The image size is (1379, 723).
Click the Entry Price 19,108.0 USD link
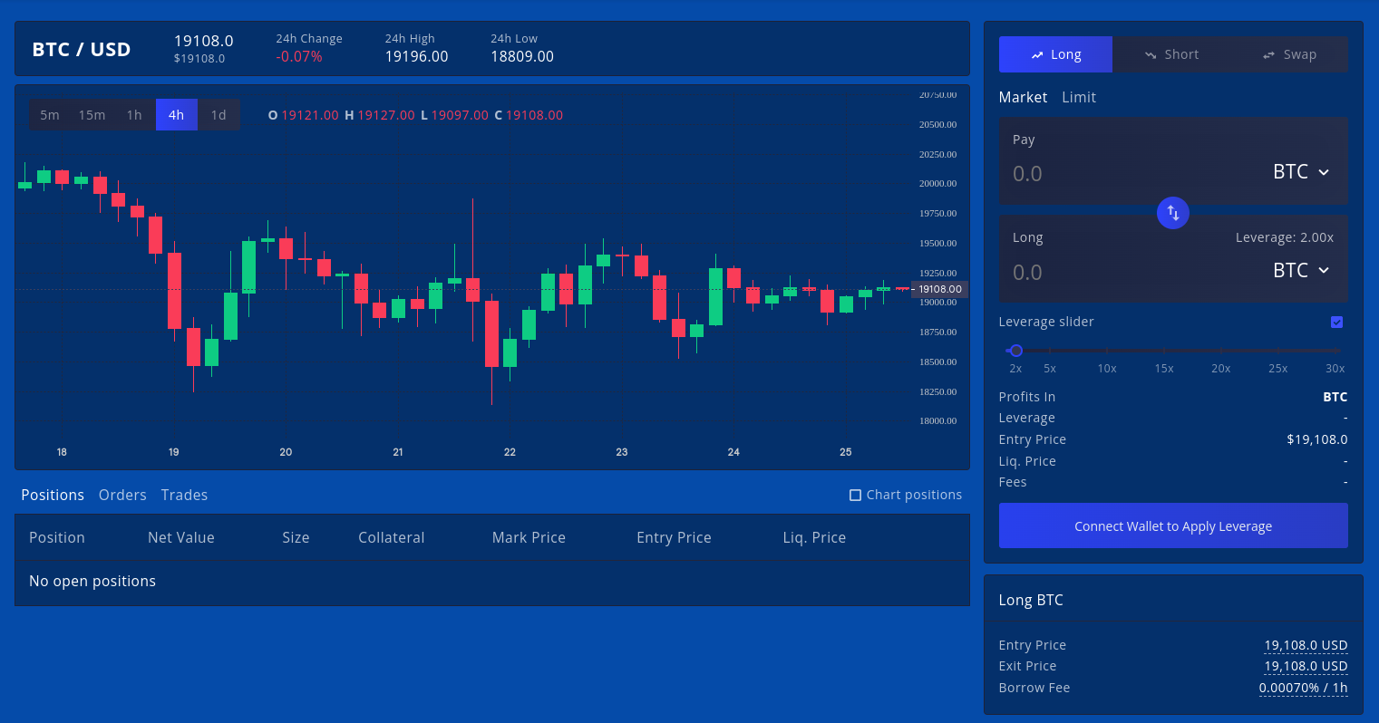(x=1306, y=645)
